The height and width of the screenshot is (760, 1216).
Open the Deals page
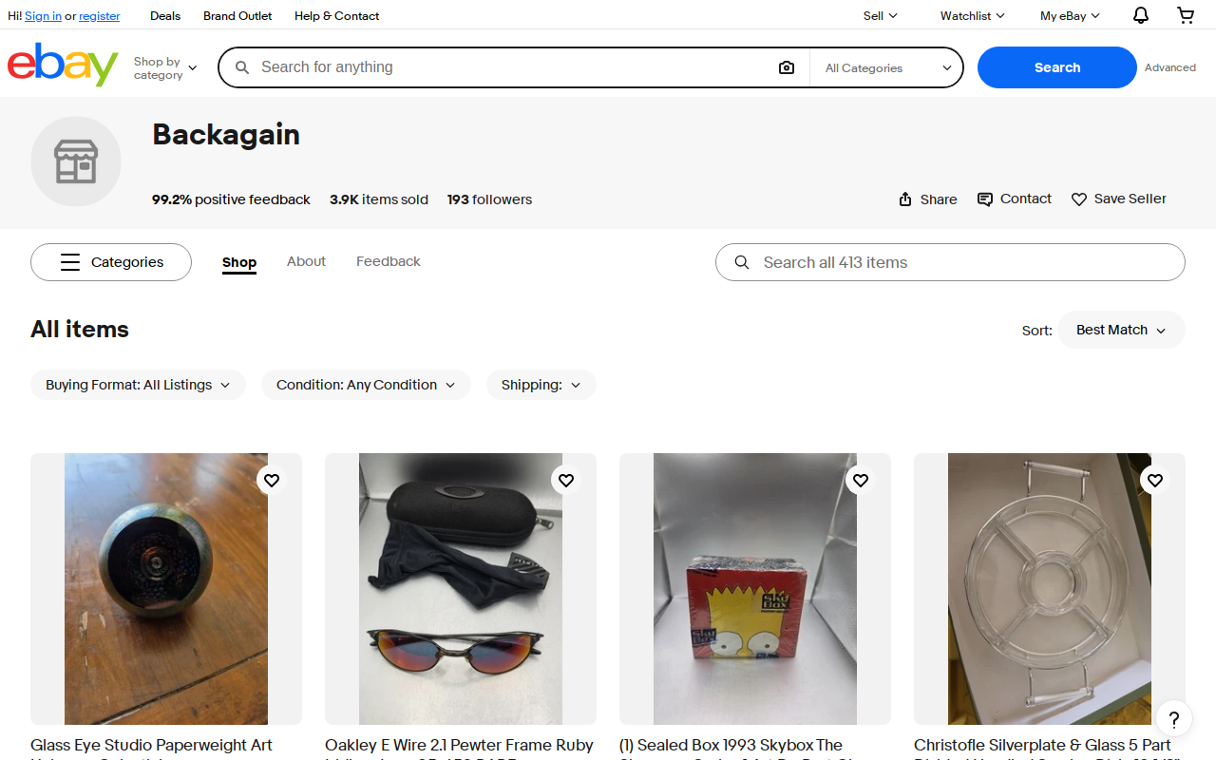click(x=165, y=16)
